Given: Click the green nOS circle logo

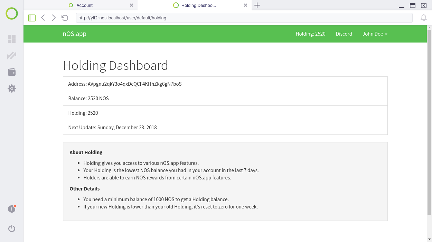Looking at the screenshot, I should point(12,13).
